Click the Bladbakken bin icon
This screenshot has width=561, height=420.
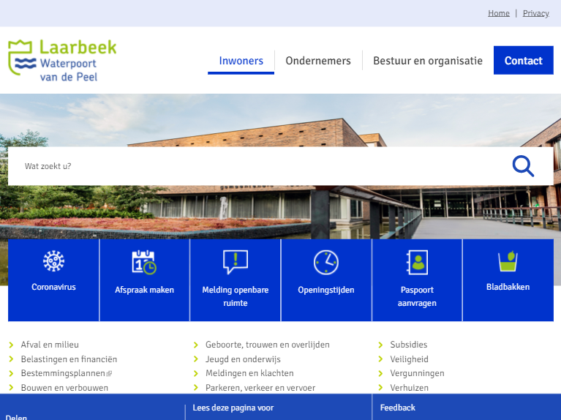(x=508, y=261)
